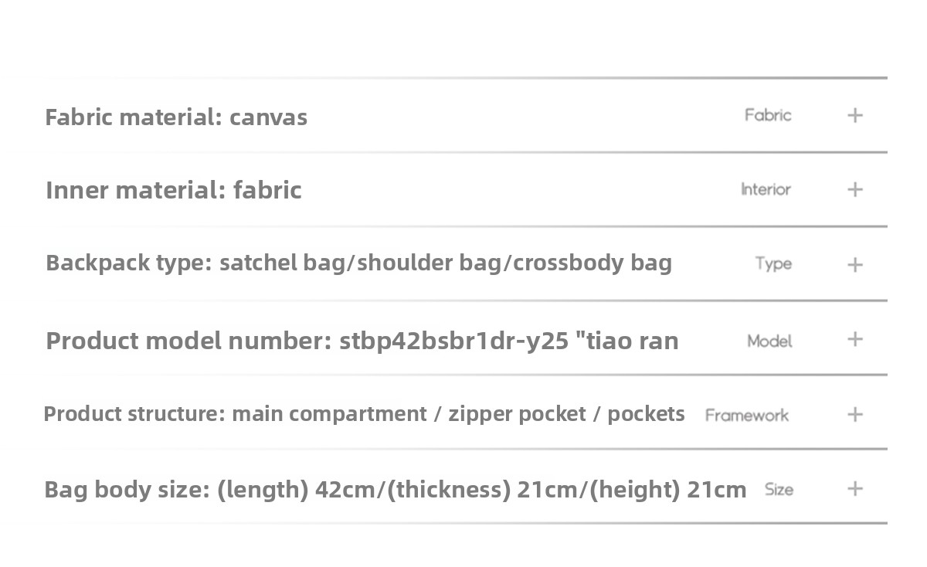
Task: Click the plus icon beside Model
Action: pyautogui.click(x=855, y=339)
